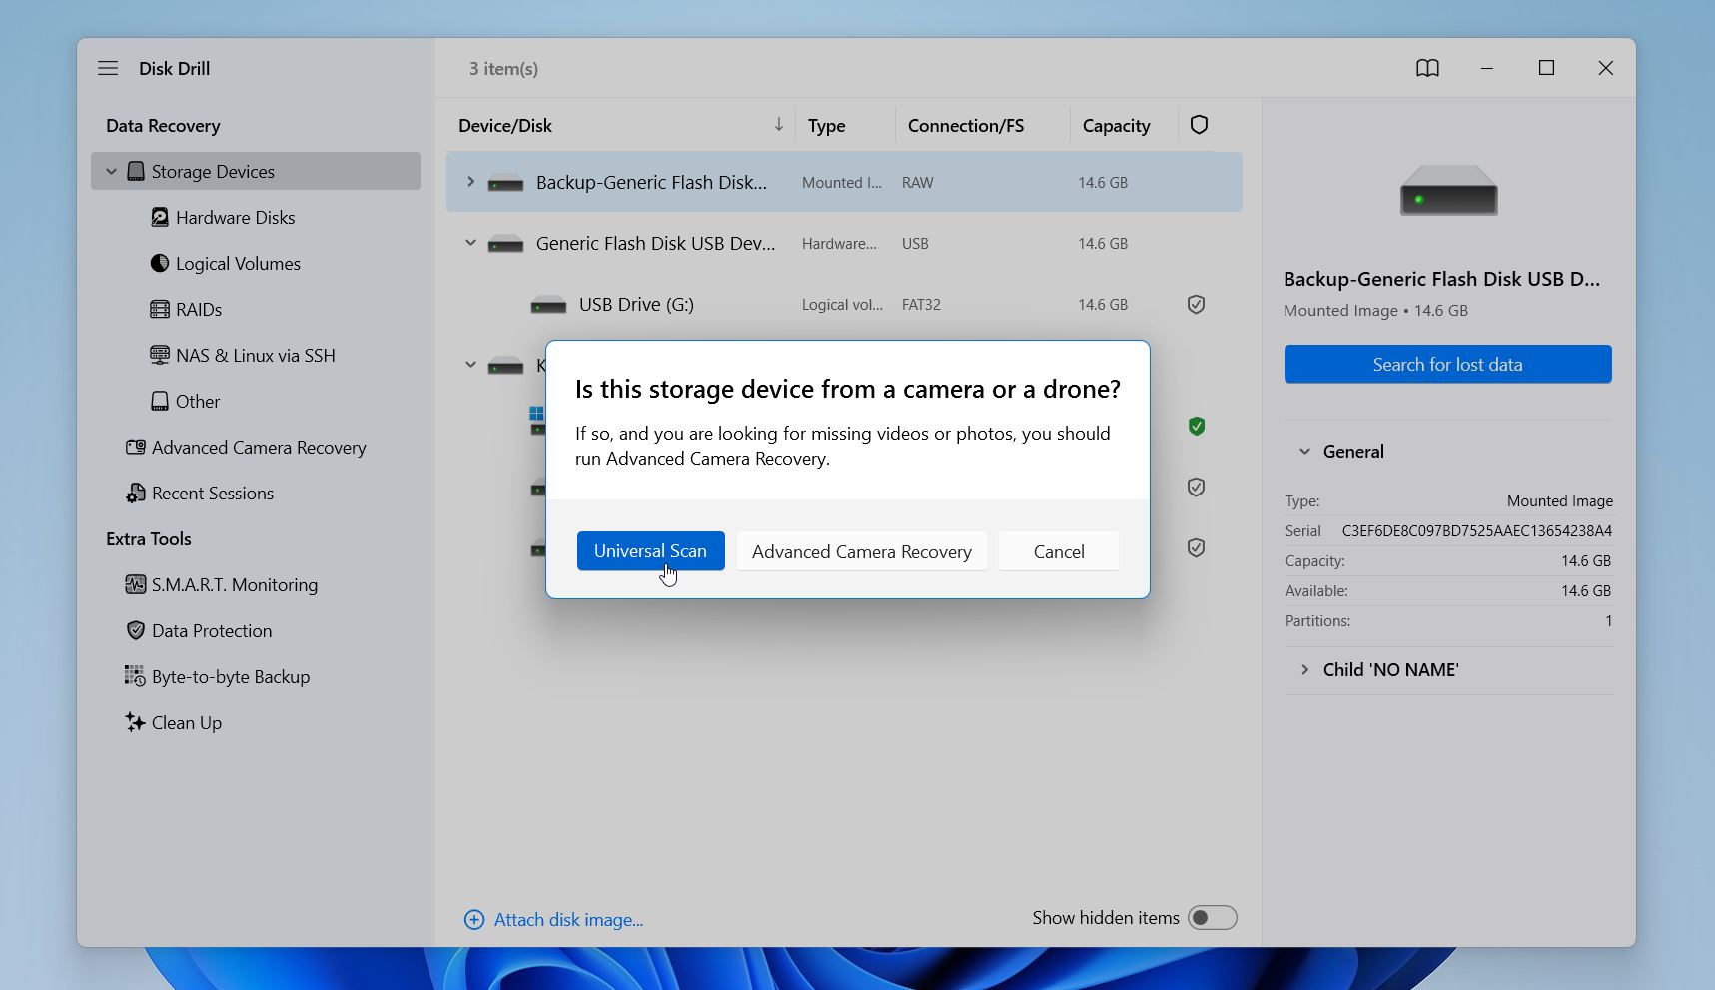The width and height of the screenshot is (1715, 990).
Task: Click the Data Protection shield icon in sidebar
Action: click(x=136, y=630)
